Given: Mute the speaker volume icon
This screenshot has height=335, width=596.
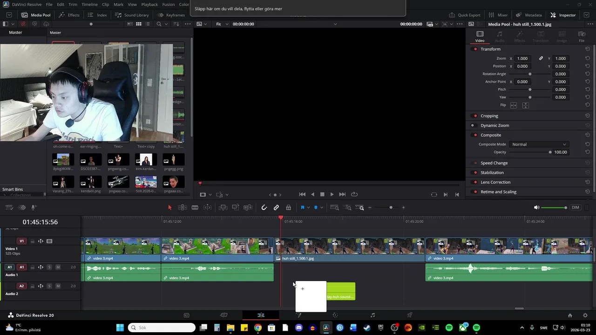Looking at the screenshot, I should [x=536, y=208].
